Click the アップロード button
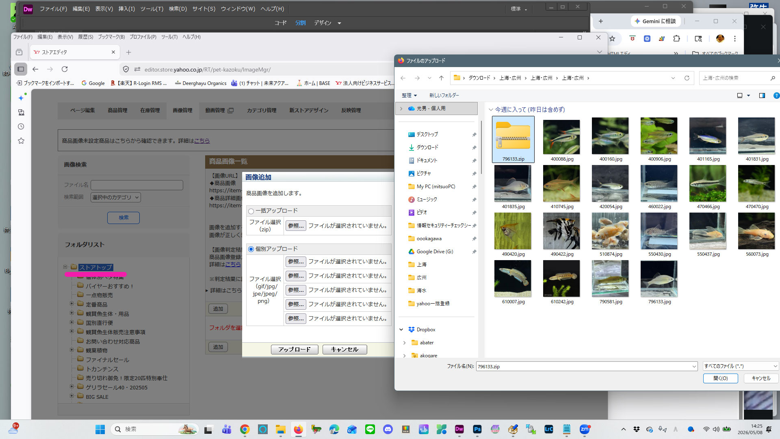This screenshot has height=439, width=780. (294, 350)
